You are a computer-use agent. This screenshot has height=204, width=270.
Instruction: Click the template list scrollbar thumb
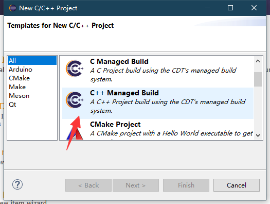258,79
